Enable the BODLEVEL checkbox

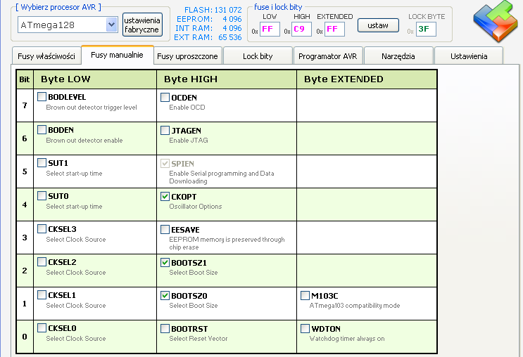(x=42, y=97)
